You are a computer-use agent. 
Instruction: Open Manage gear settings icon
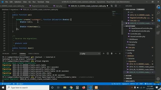(x=158, y=79)
